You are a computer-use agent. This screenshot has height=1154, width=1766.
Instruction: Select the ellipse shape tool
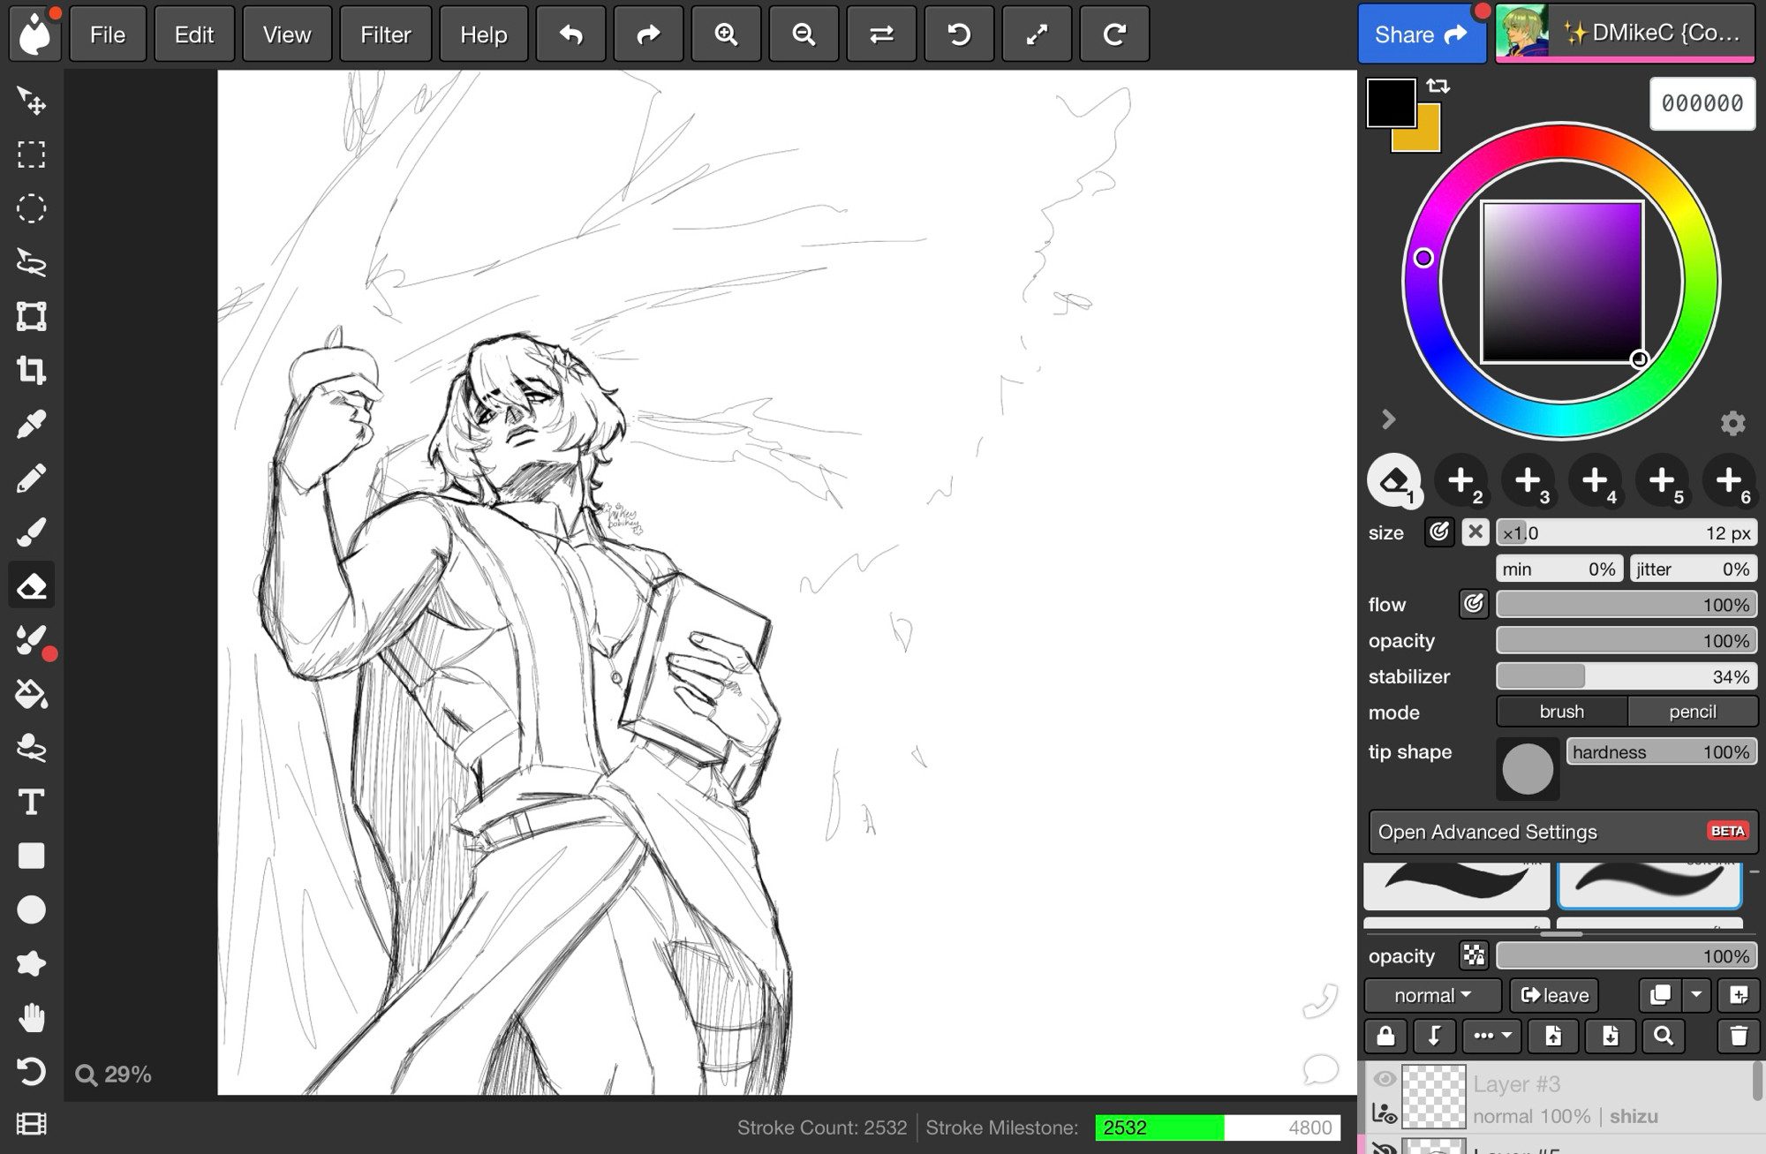pos(32,909)
